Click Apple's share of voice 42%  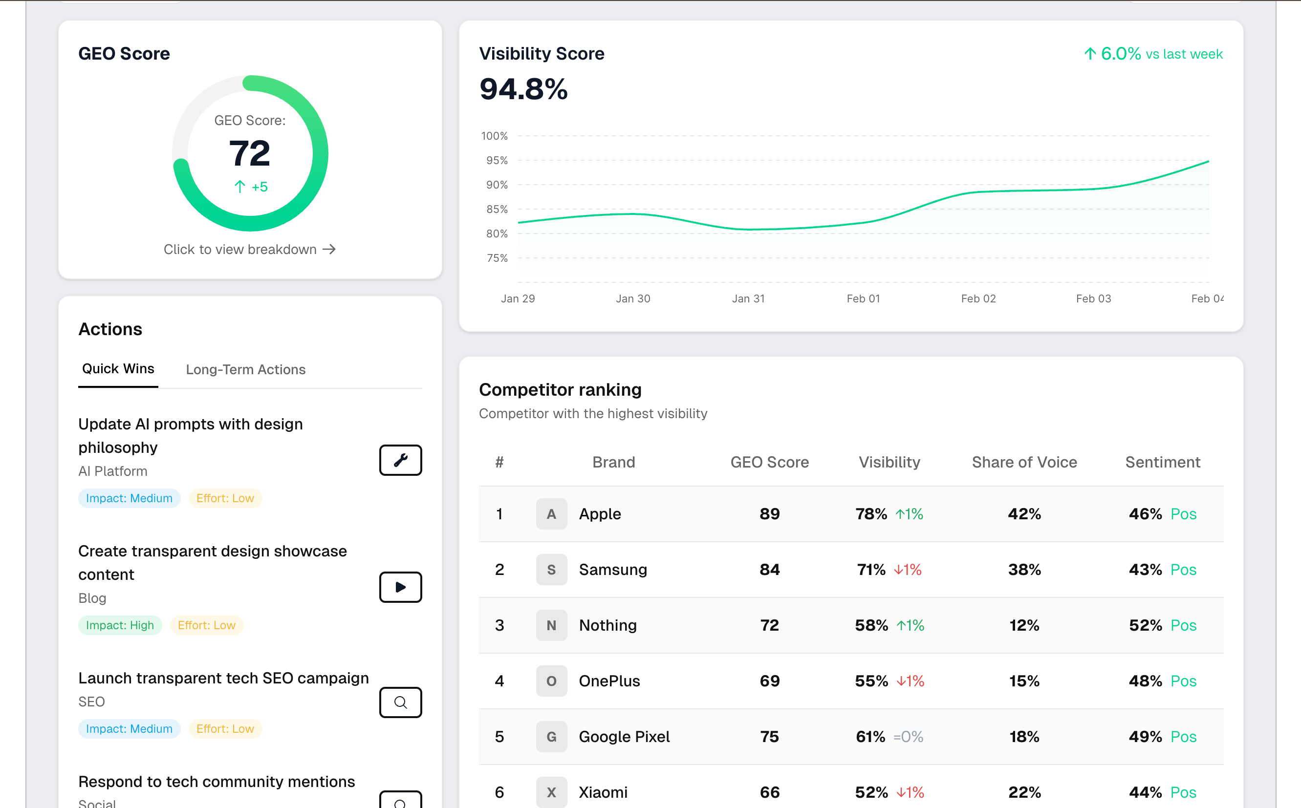coord(1024,513)
